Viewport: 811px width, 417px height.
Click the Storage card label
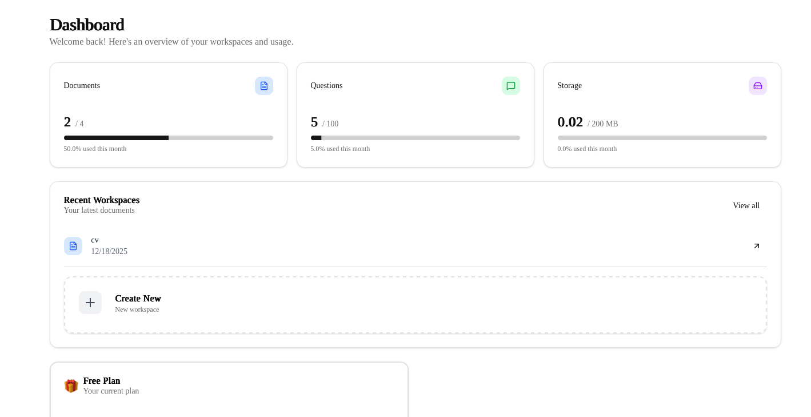coord(570,86)
